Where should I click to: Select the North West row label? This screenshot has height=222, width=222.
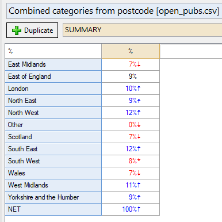coord(53,113)
